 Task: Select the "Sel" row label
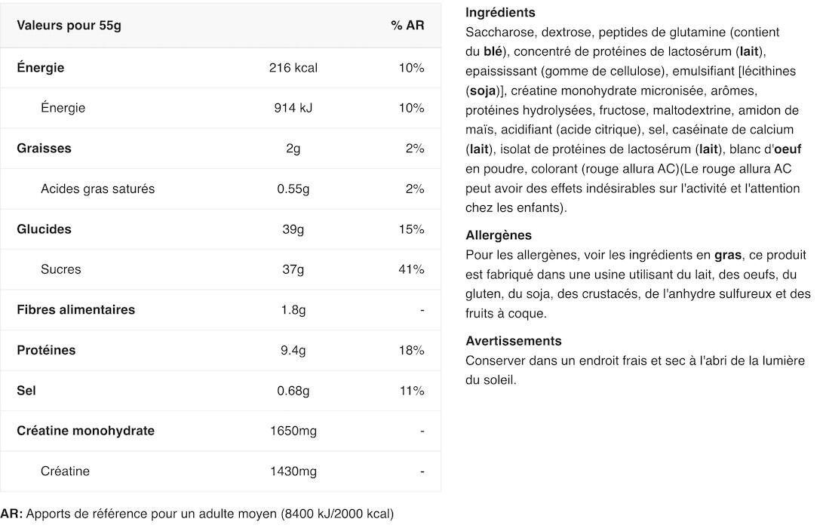coord(26,391)
